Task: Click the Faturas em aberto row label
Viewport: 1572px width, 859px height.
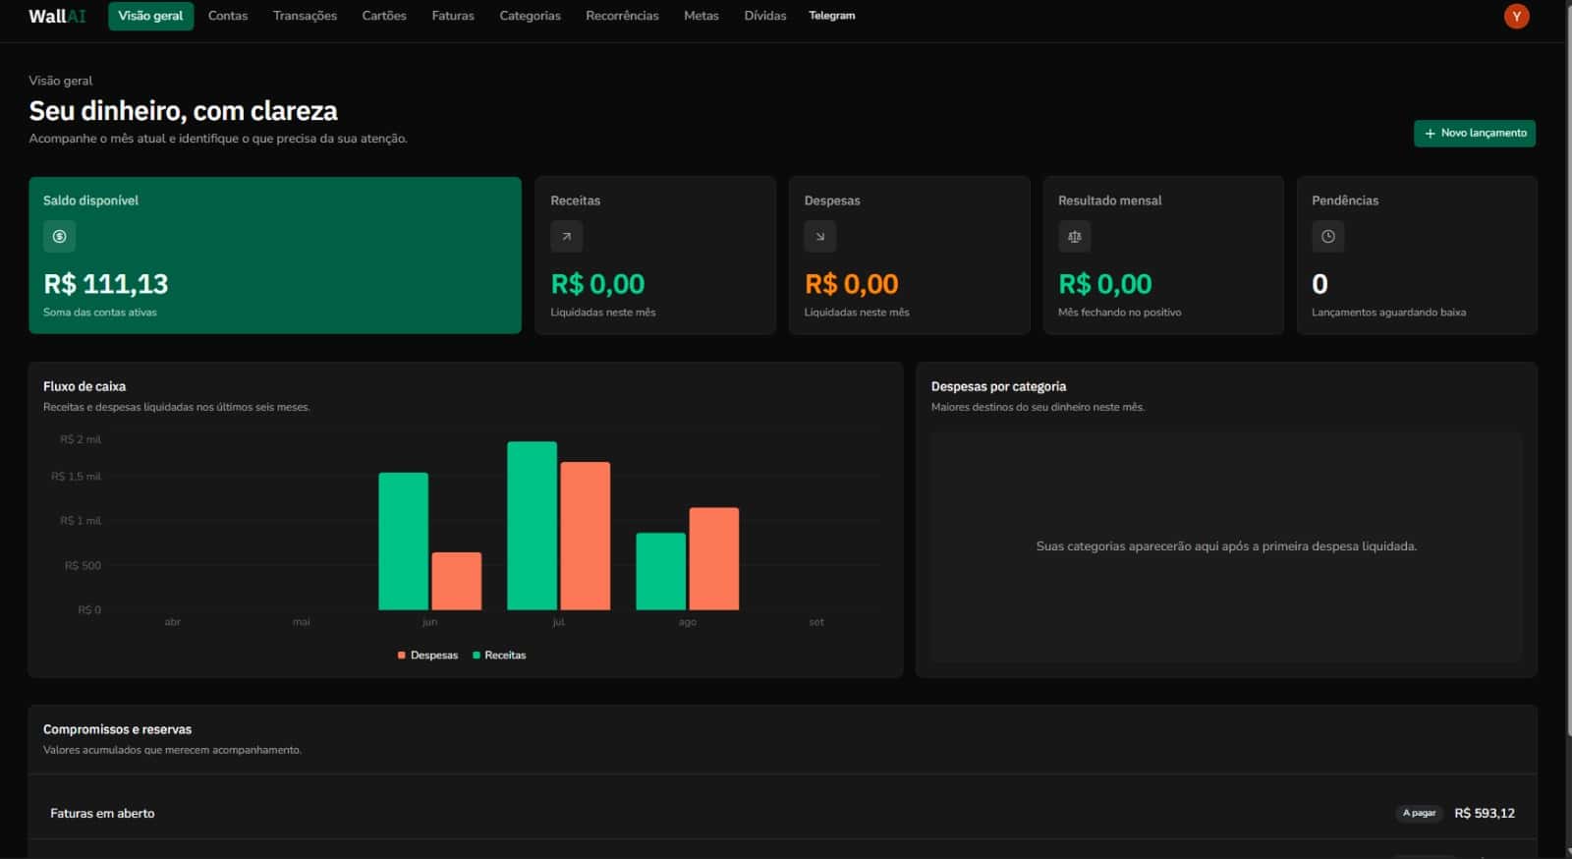Action: pos(102,813)
